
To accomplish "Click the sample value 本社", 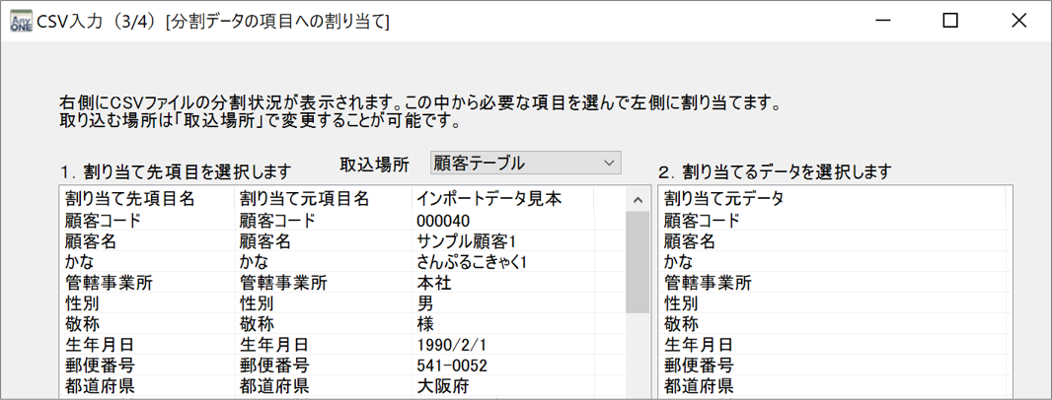I will [433, 283].
